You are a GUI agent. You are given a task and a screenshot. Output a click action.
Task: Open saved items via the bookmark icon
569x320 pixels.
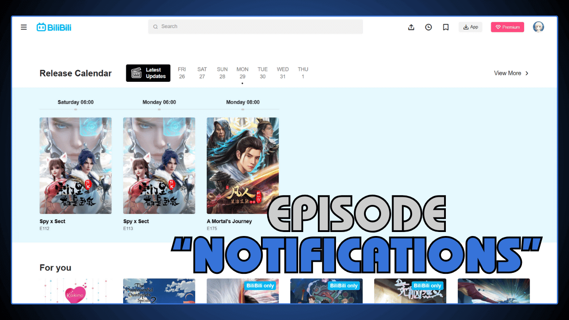(445, 27)
